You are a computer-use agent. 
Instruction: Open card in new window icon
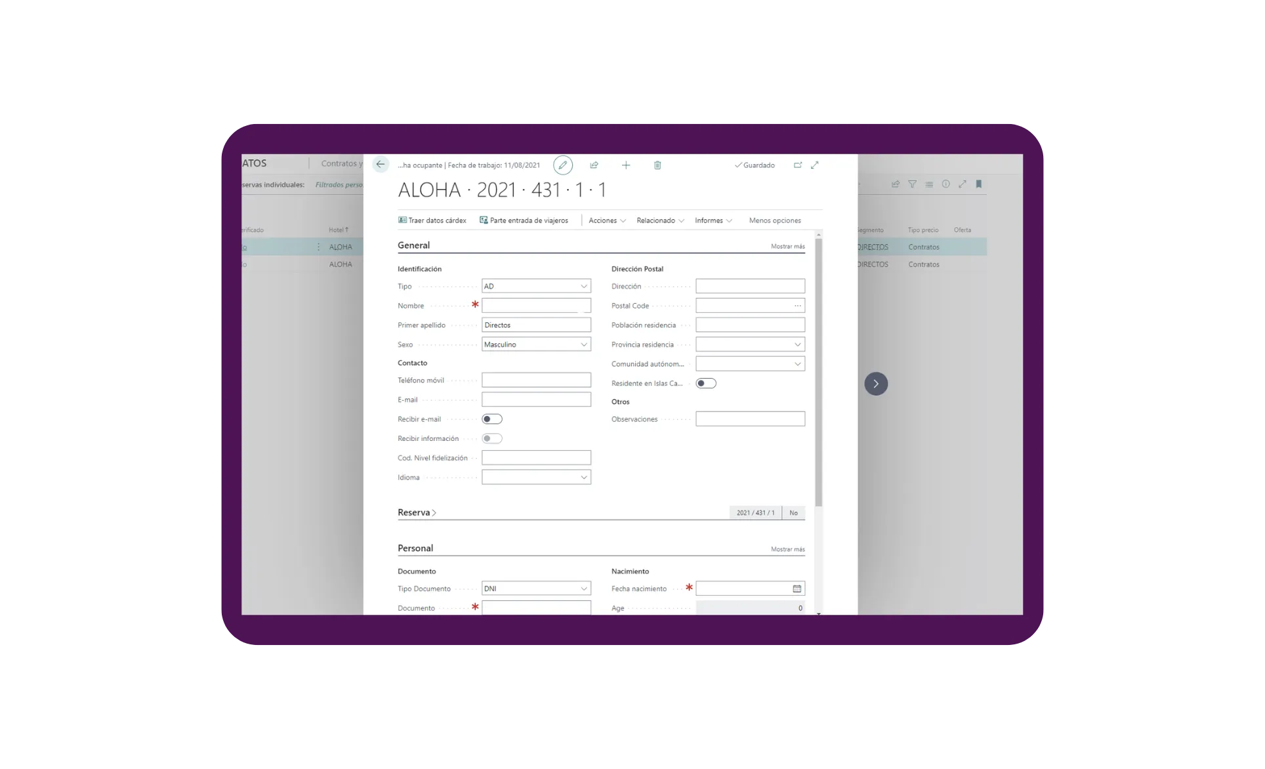(798, 165)
